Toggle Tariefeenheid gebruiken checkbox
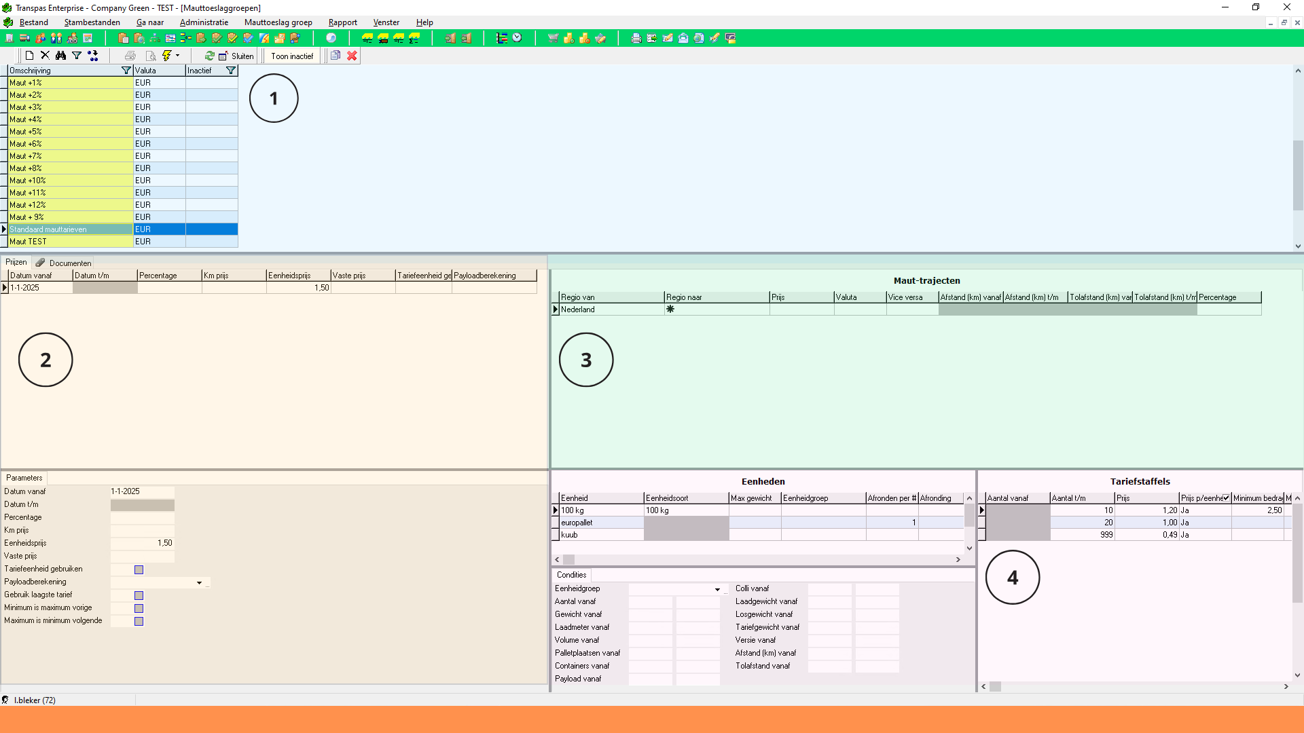Screen dimensions: 1304x733 tap(139, 569)
